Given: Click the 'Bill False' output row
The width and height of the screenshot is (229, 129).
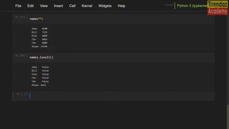Looking at the screenshot, I should click(x=40, y=71).
